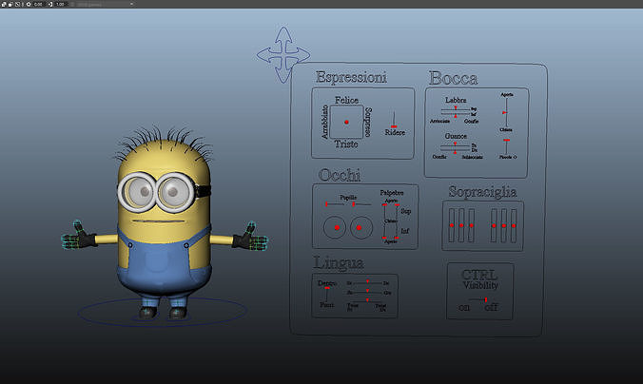The image size is (643, 384).
Task: Select the left upper Palpebre handle near Sup
Action: (x=384, y=204)
